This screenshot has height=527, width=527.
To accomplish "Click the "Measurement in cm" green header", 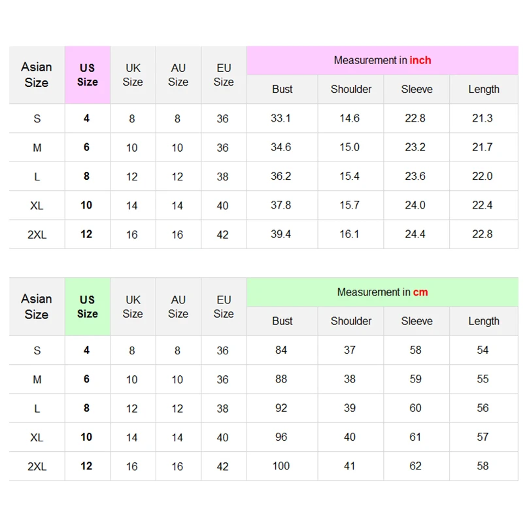I will (x=382, y=292).
